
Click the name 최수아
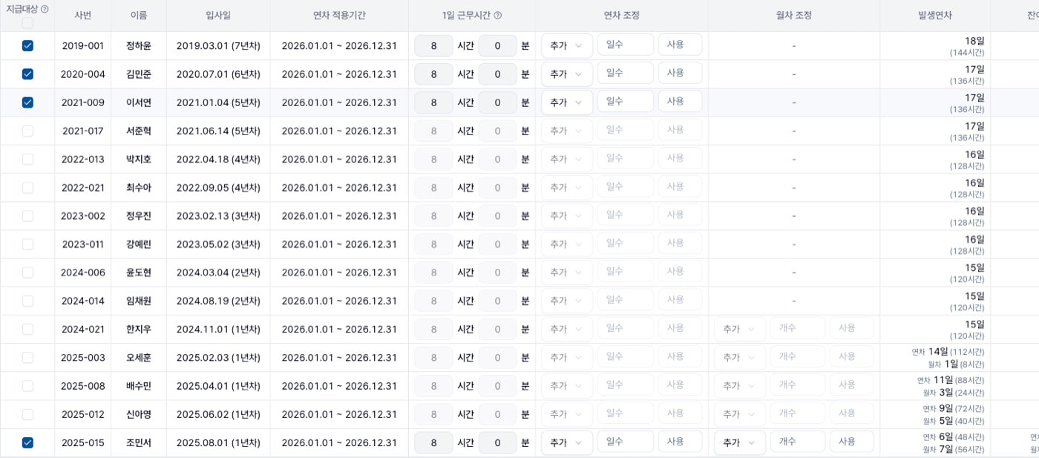[x=139, y=188]
